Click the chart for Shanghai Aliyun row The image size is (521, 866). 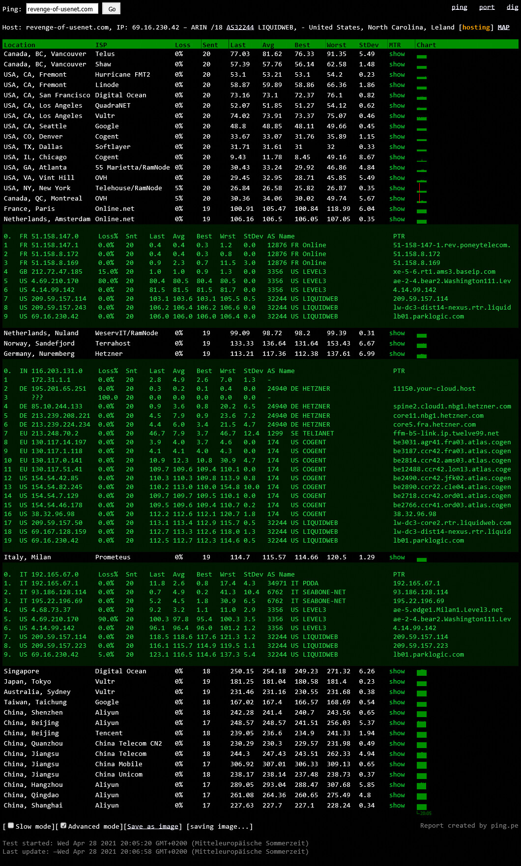pyautogui.click(x=421, y=807)
